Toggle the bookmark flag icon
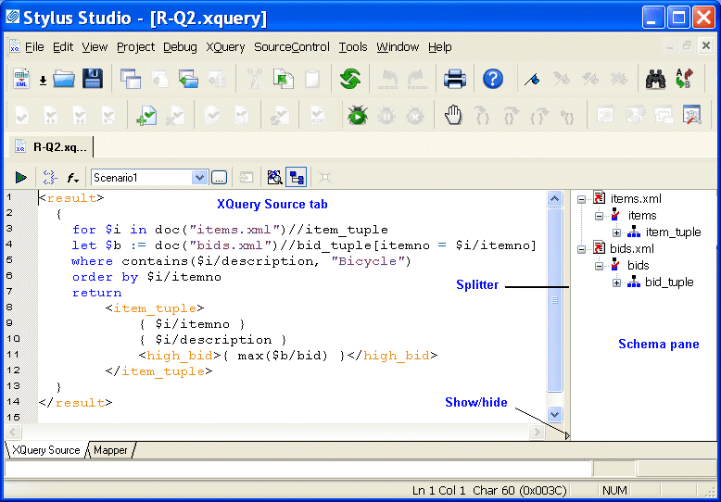 pos(531,80)
